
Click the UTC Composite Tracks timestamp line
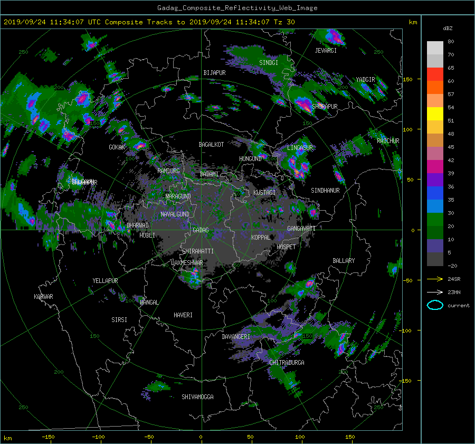[149, 22]
